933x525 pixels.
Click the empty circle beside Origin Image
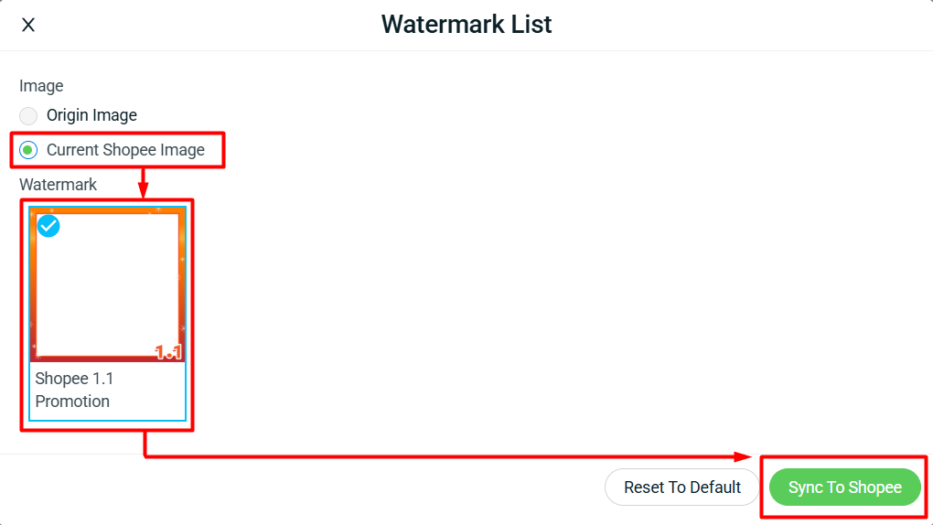click(28, 115)
